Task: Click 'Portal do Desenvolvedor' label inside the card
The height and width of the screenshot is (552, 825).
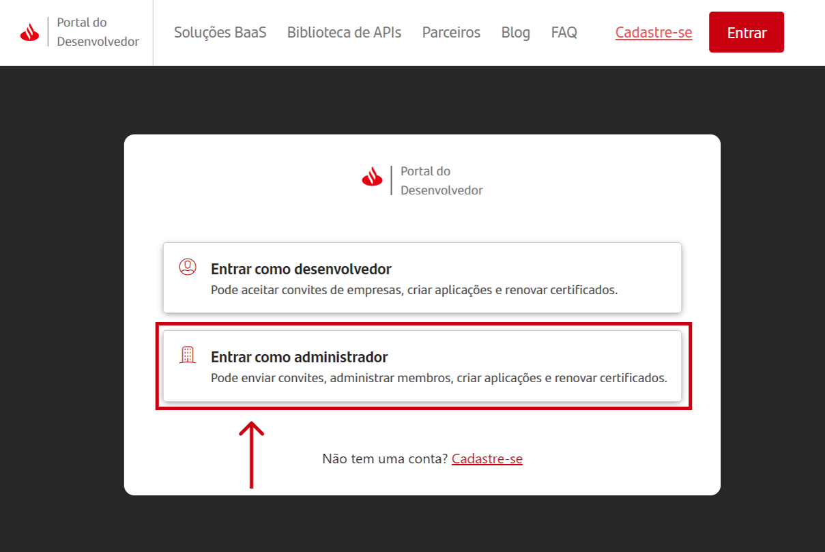Action: [441, 180]
